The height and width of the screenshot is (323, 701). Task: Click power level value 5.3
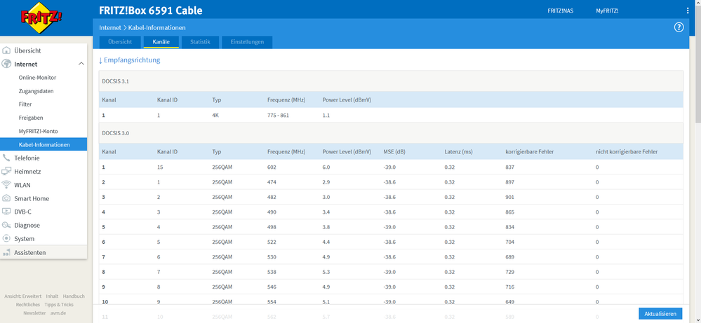click(x=326, y=272)
